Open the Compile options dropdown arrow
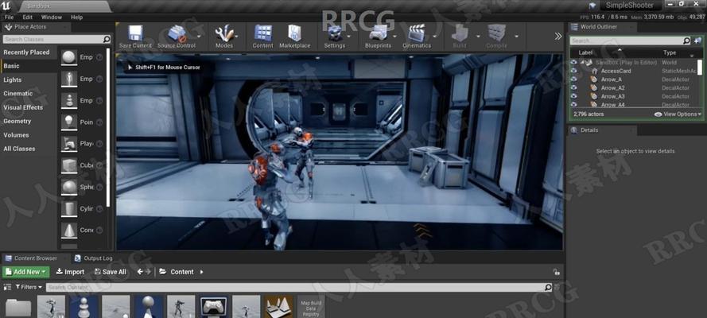 click(x=516, y=36)
